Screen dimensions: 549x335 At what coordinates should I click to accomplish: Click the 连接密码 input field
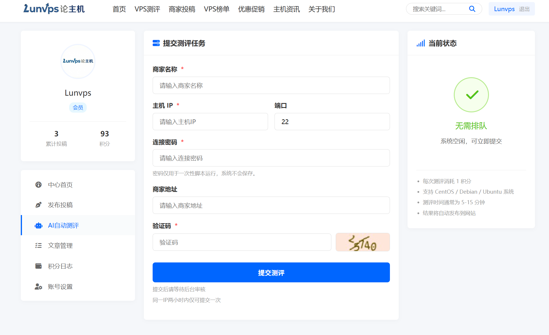[x=271, y=158]
